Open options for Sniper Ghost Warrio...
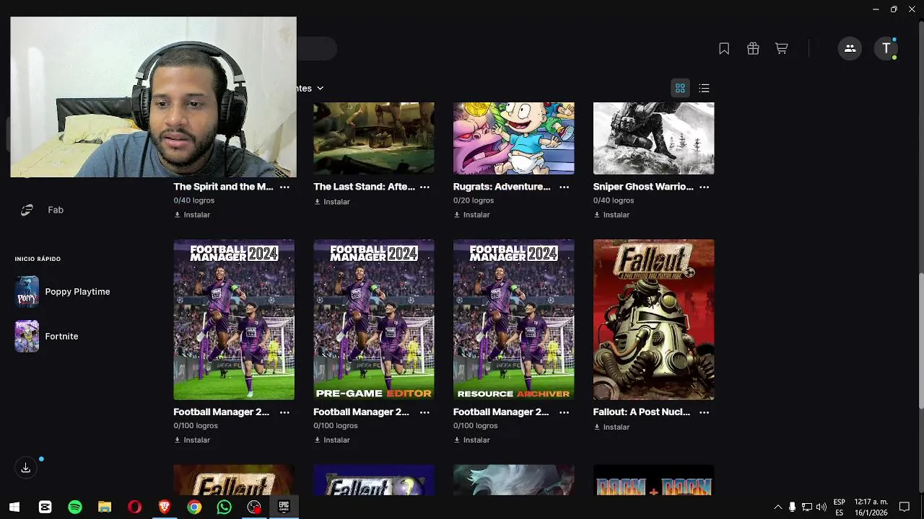 [x=704, y=187]
